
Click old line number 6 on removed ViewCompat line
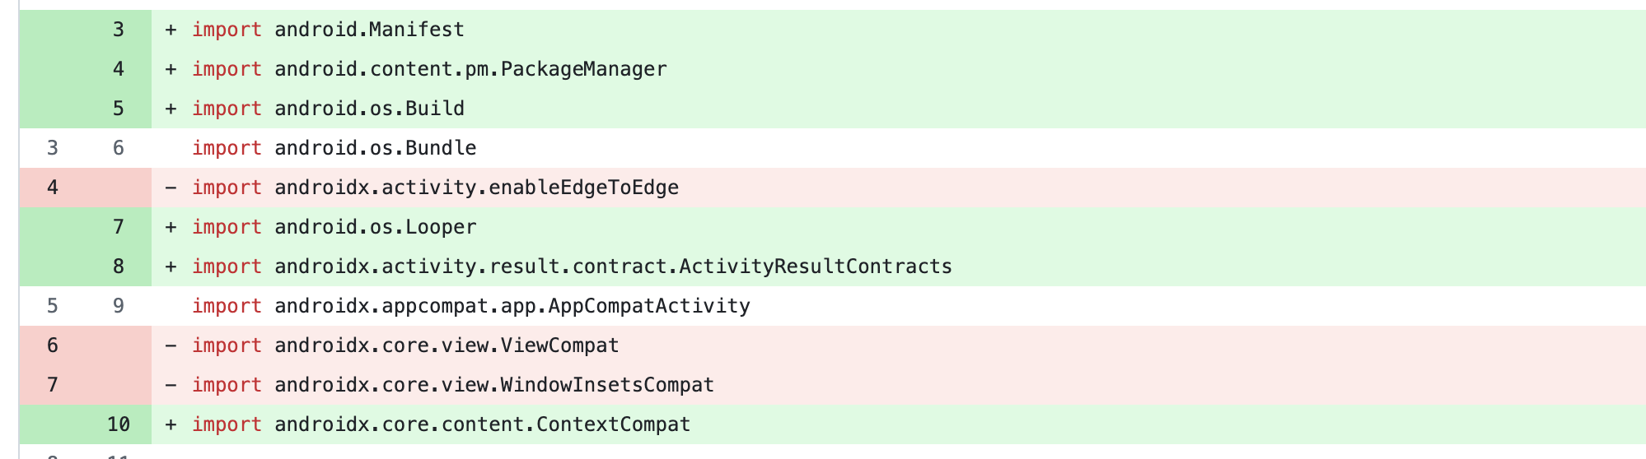(53, 345)
